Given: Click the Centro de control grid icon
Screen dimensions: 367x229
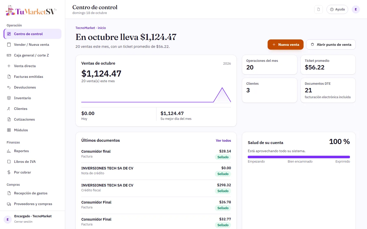Looking at the screenshot, I should [9, 34].
